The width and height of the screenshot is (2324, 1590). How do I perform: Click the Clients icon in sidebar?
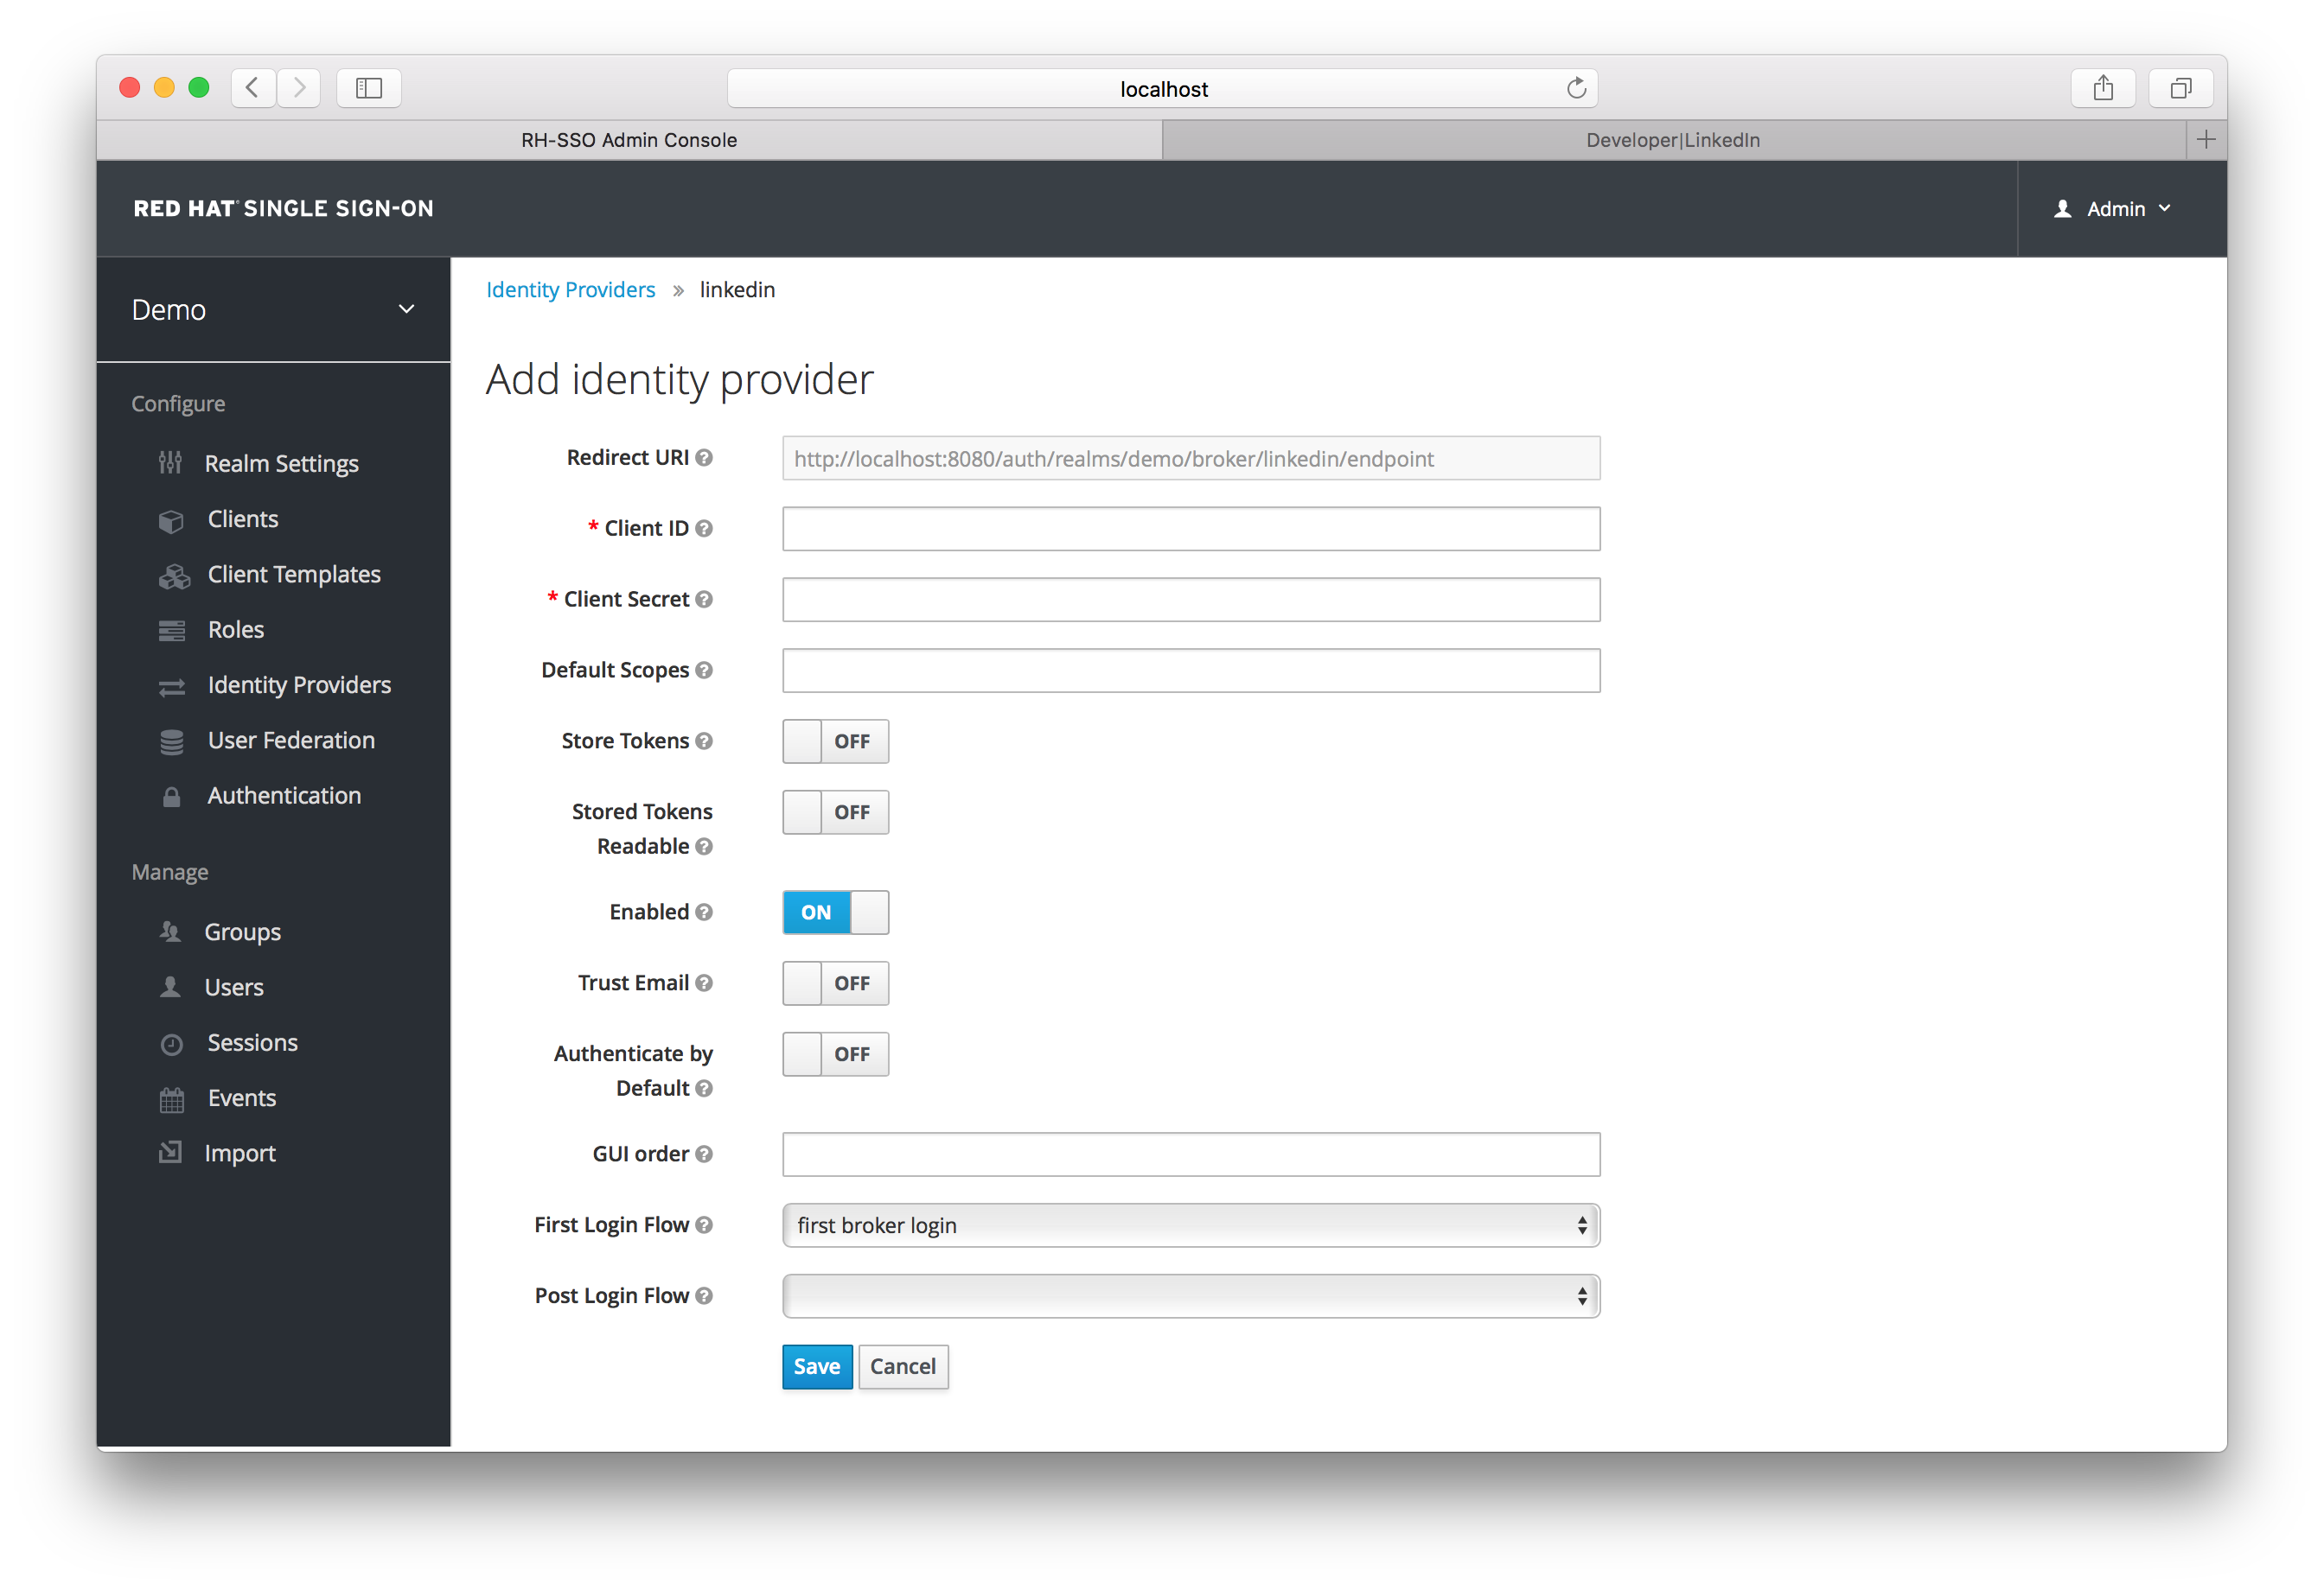point(171,518)
